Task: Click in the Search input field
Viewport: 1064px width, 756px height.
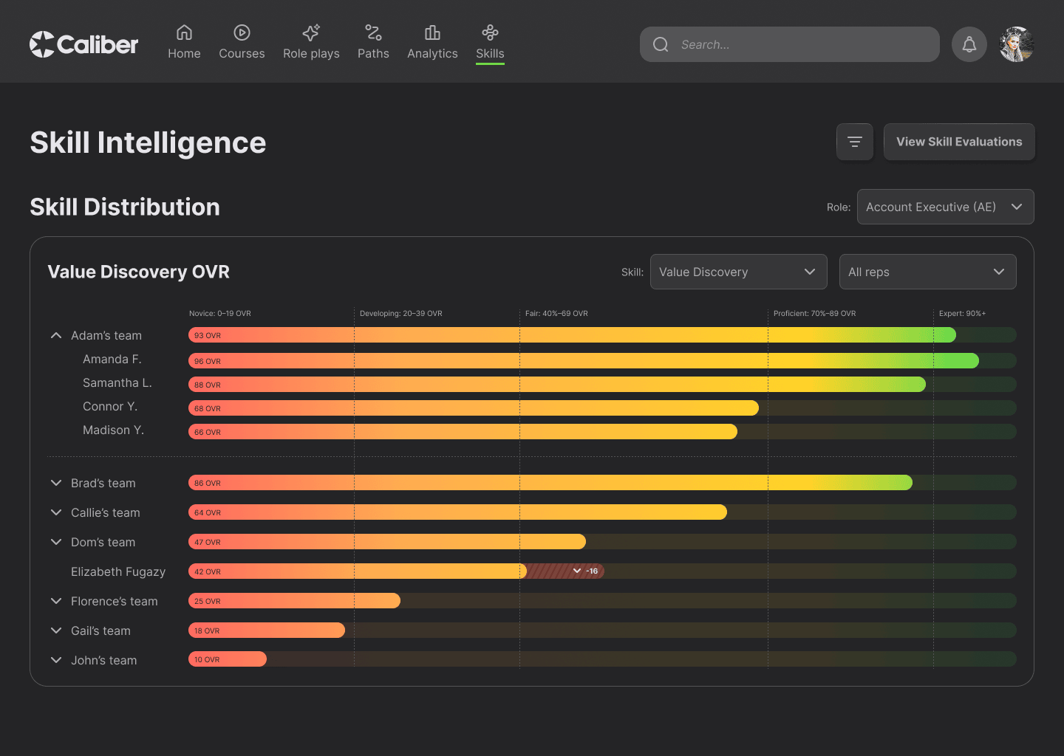Action: tap(790, 44)
